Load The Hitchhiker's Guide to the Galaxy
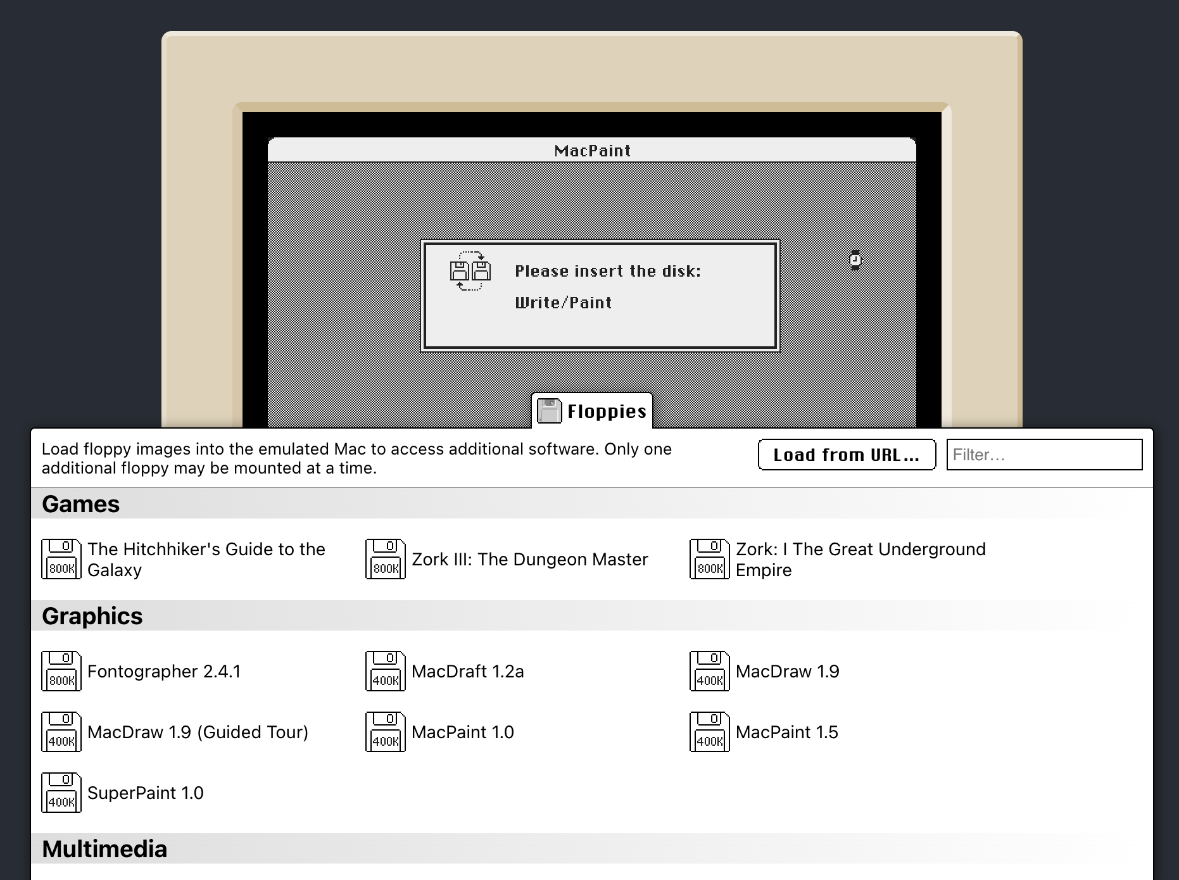This screenshot has width=1179, height=880. click(x=206, y=559)
